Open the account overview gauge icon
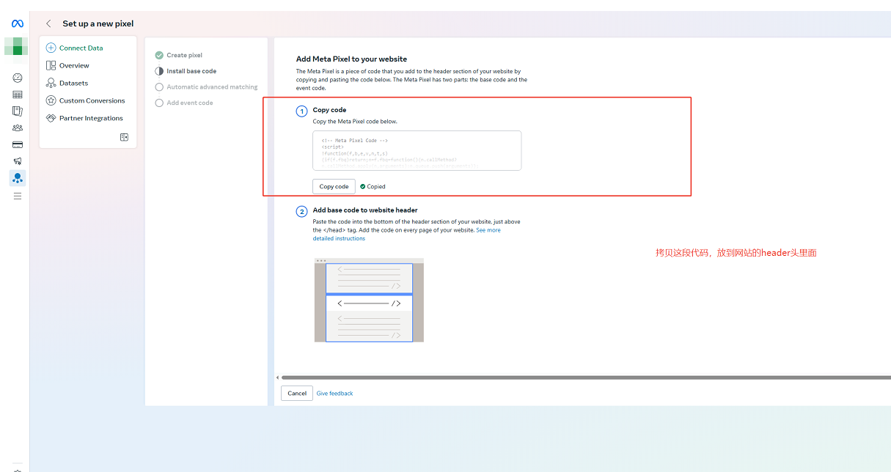Viewport: 891px width, 472px height. tap(18, 78)
